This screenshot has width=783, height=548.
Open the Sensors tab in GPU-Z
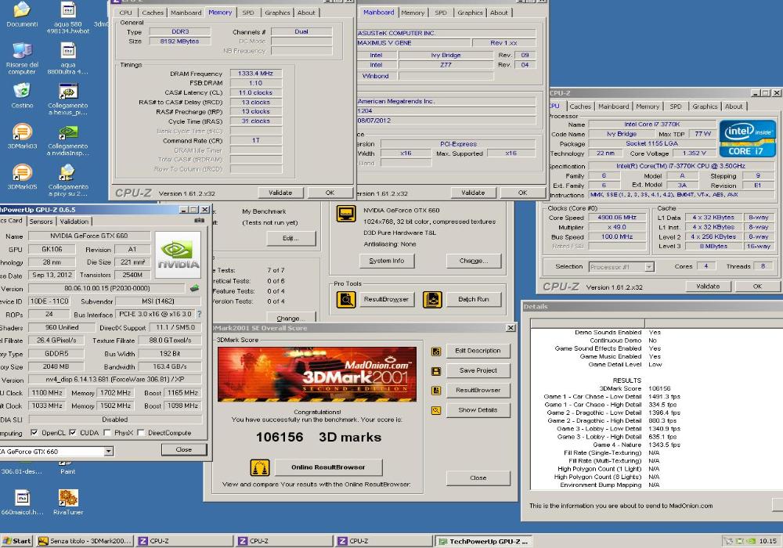click(41, 222)
